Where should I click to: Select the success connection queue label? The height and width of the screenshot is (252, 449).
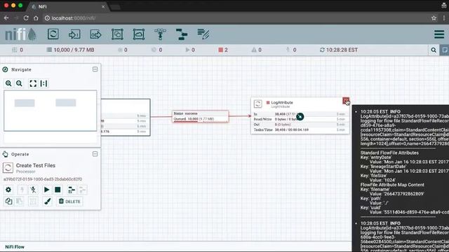point(200,116)
